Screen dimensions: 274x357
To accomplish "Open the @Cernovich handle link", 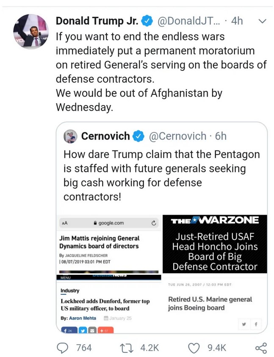I will [178, 136].
